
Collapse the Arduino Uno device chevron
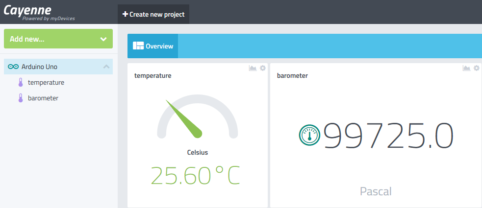pyautogui.click(x=106, y=67)
